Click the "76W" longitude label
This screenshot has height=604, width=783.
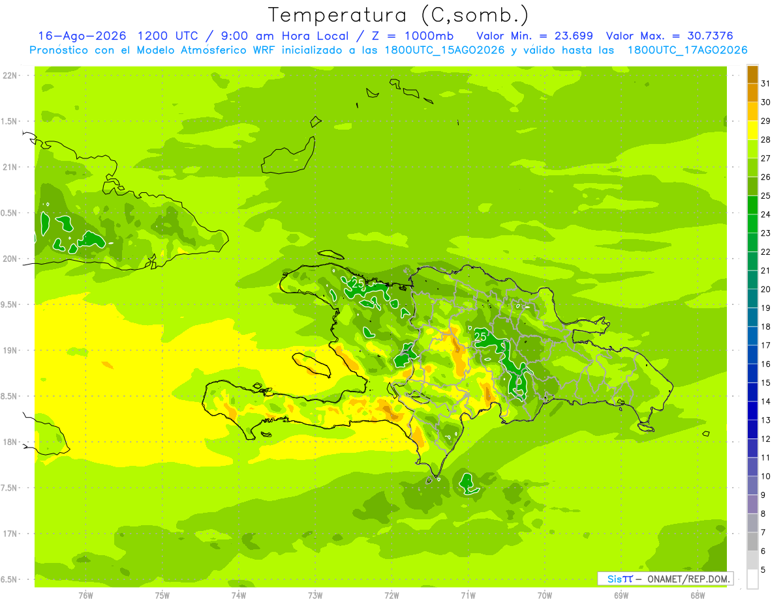85,596
